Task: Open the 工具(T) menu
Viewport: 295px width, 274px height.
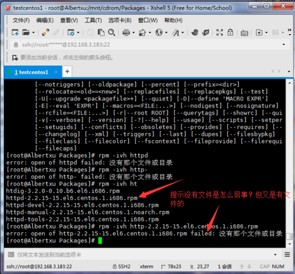Action: [x=93, y=20]
